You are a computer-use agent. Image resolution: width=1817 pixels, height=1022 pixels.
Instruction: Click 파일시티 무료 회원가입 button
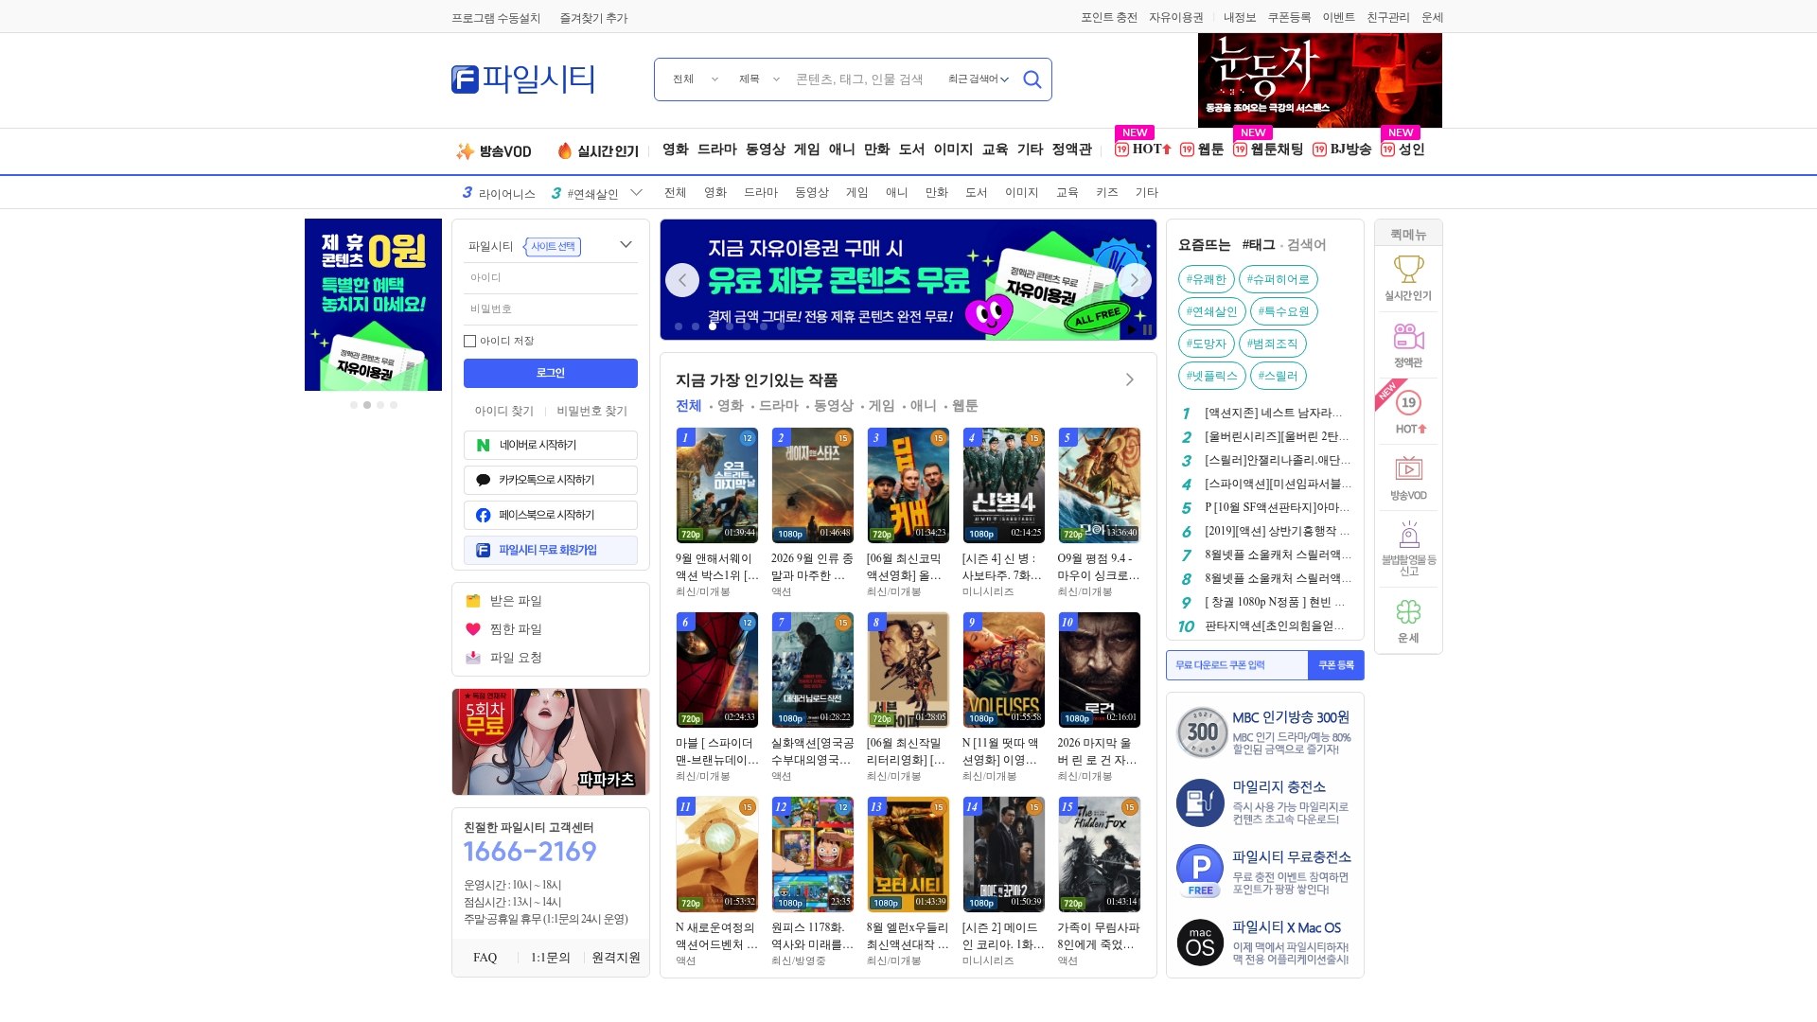coord(551,551)
